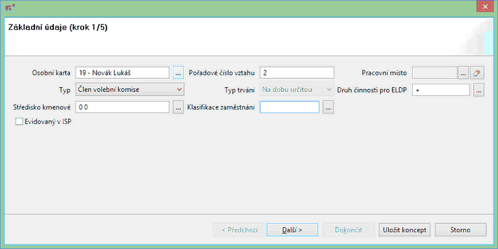The width and height of the screenshot is (498, 249).
Task: Click the Středisko kmenové input field
Action: pos(123,107)
